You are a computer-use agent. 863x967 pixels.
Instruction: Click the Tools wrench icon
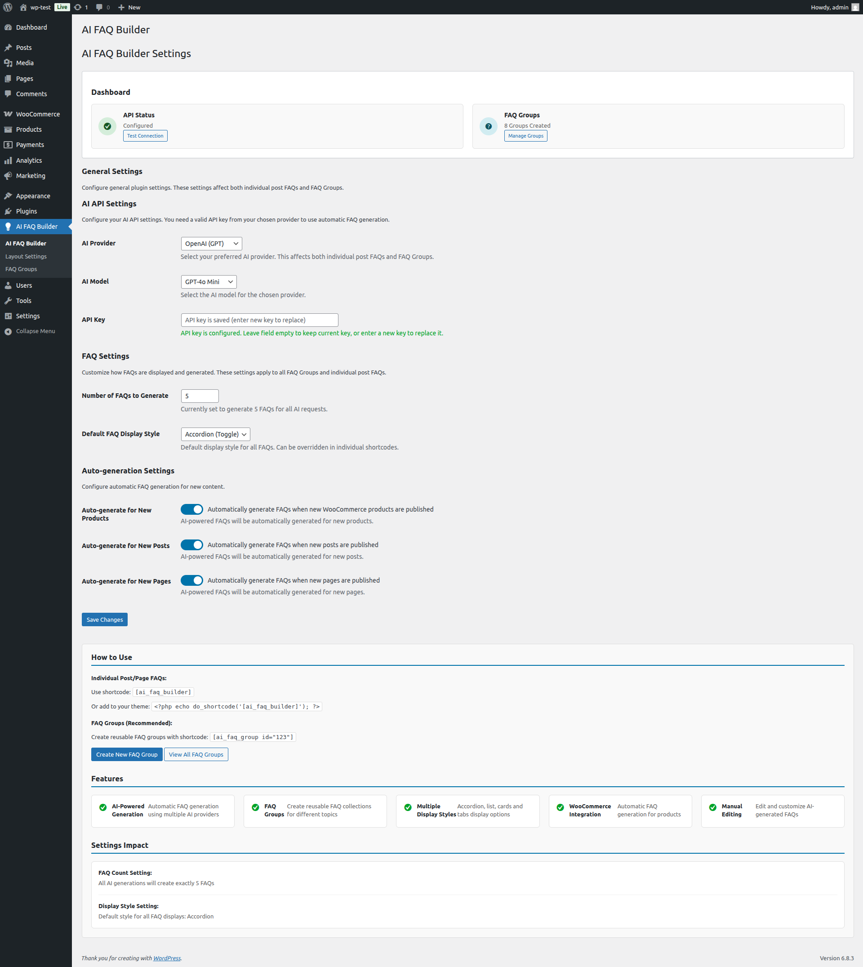pos(8,301)
